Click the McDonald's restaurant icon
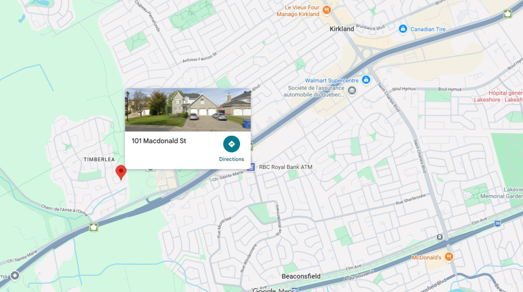The height and width of the screenshot is (292, 523). [x=449, y=257]
